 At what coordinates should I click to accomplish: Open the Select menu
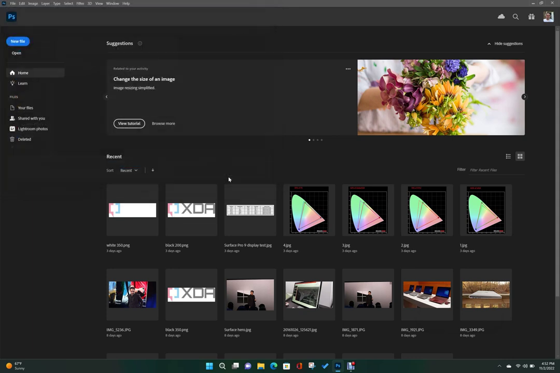click(68, 3)
